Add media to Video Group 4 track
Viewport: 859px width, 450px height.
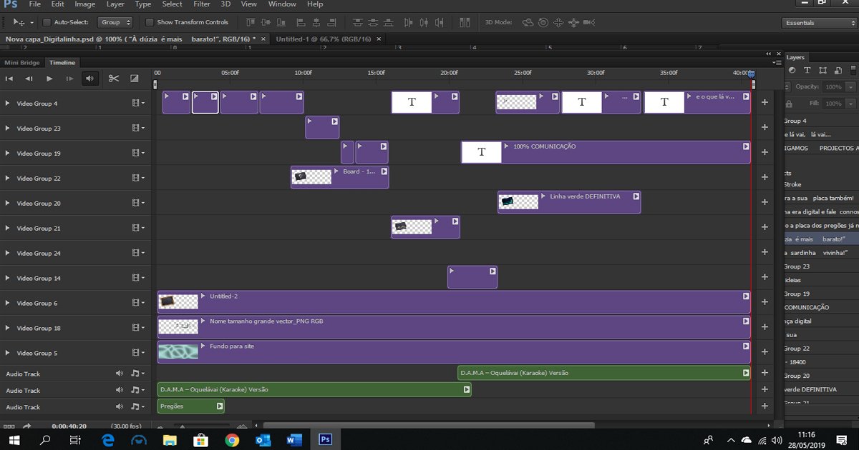pyautogui.click(x=765, y=103)
